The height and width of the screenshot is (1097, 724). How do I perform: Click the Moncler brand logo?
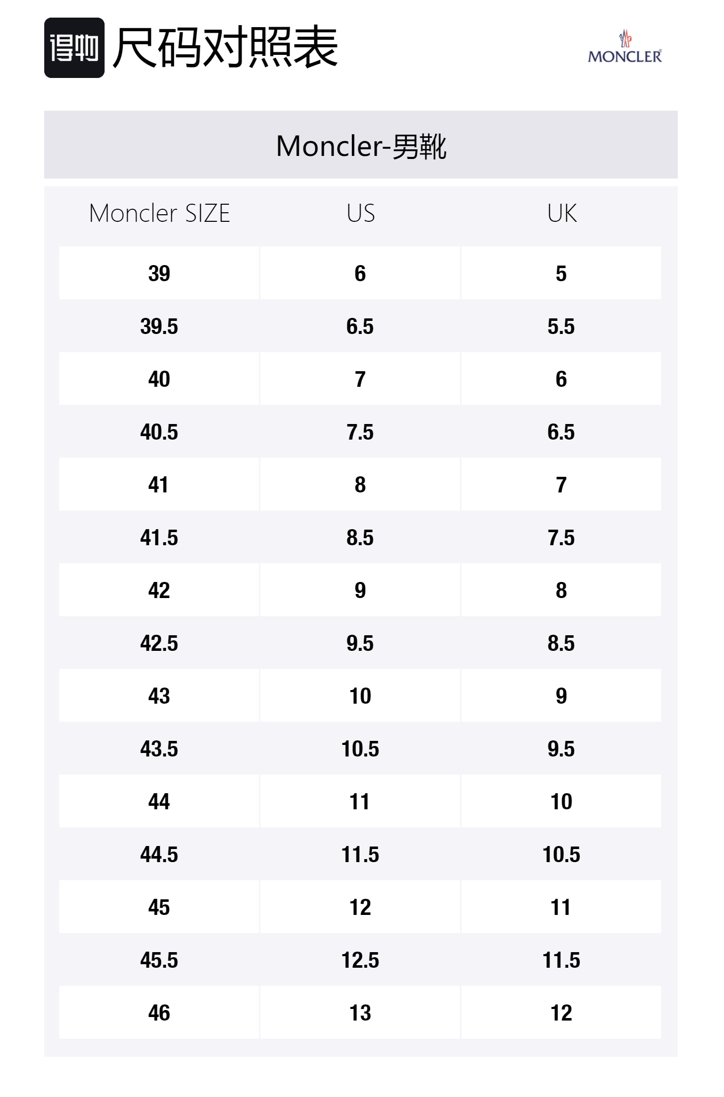(x=625, y=47)
